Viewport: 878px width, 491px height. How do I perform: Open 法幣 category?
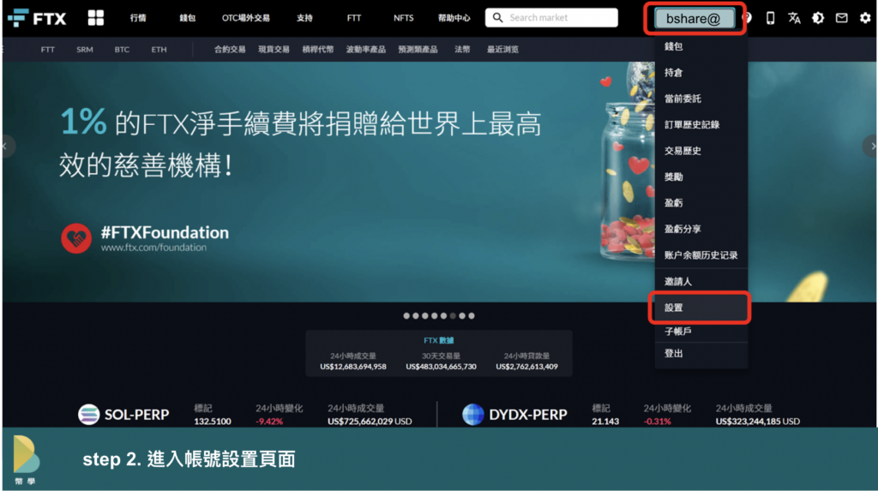pos(462,49)
